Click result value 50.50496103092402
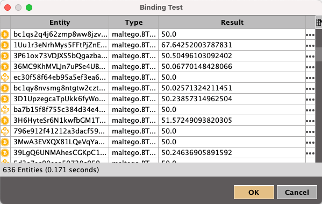This screenshot has height=204, width=322. (x=197, y=56)
